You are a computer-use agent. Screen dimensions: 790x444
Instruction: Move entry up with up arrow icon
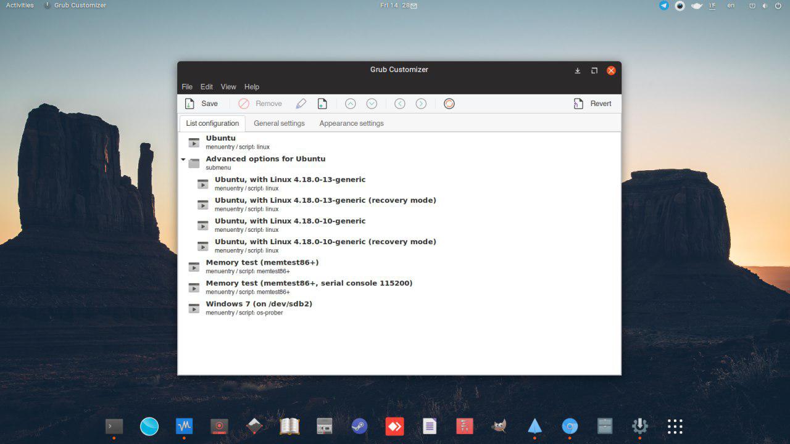tap(351, 104)
